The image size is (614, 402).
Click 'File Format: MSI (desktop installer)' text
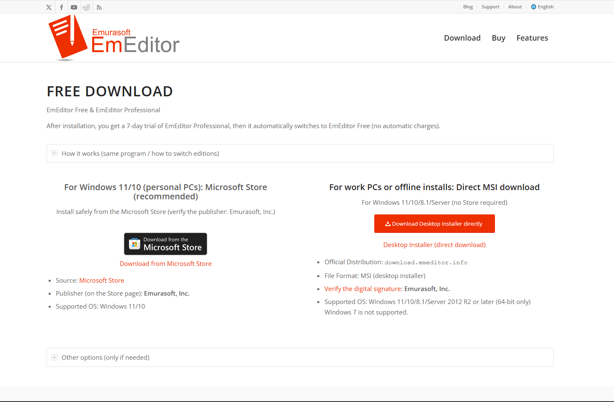[x=375, y=276]
